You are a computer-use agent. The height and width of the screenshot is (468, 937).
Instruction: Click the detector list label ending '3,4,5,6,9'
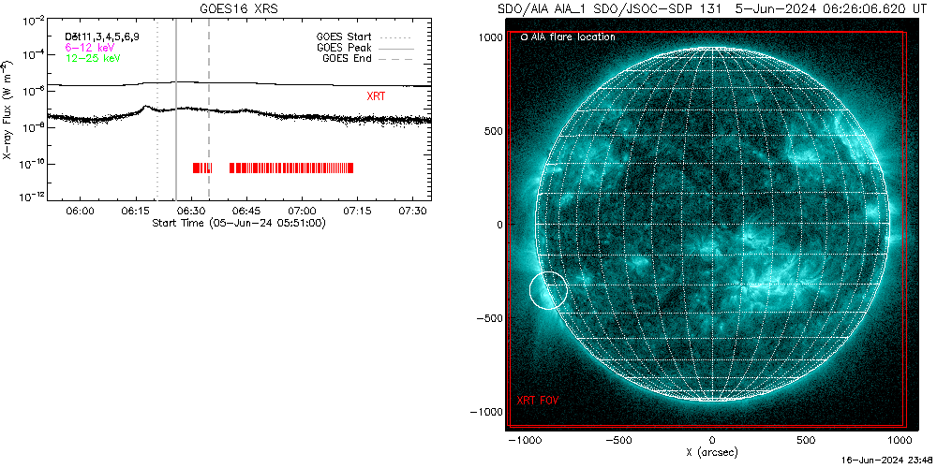[x=102, y=37]
